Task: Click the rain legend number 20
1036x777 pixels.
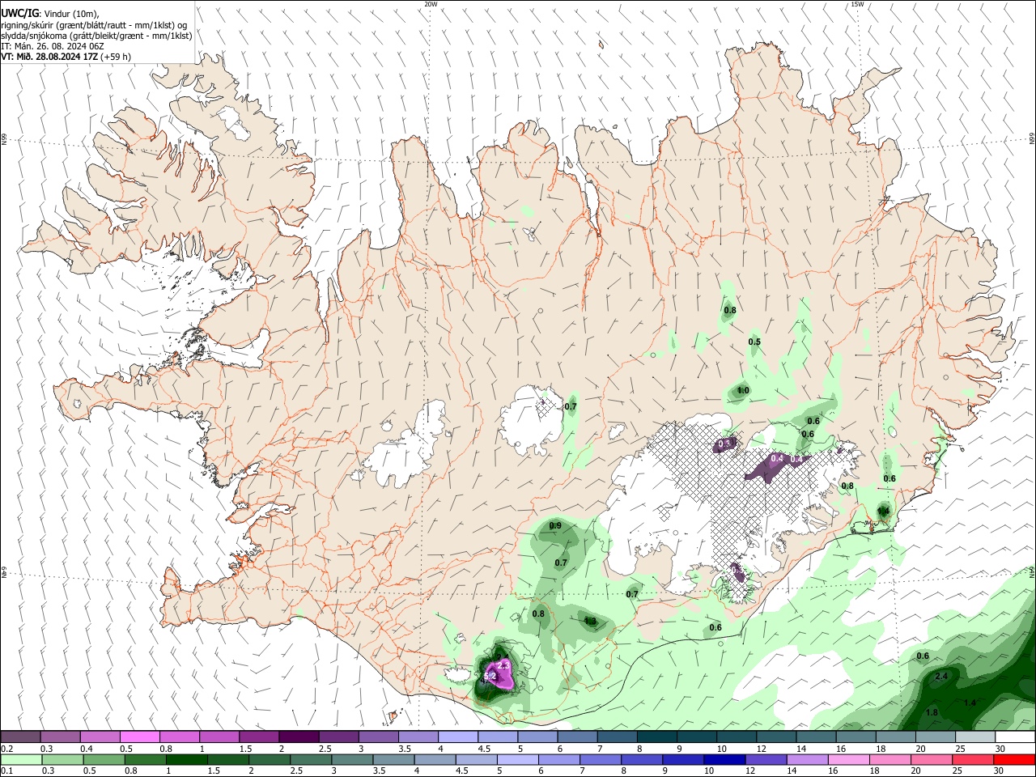Action: click(x=916, y=771)
